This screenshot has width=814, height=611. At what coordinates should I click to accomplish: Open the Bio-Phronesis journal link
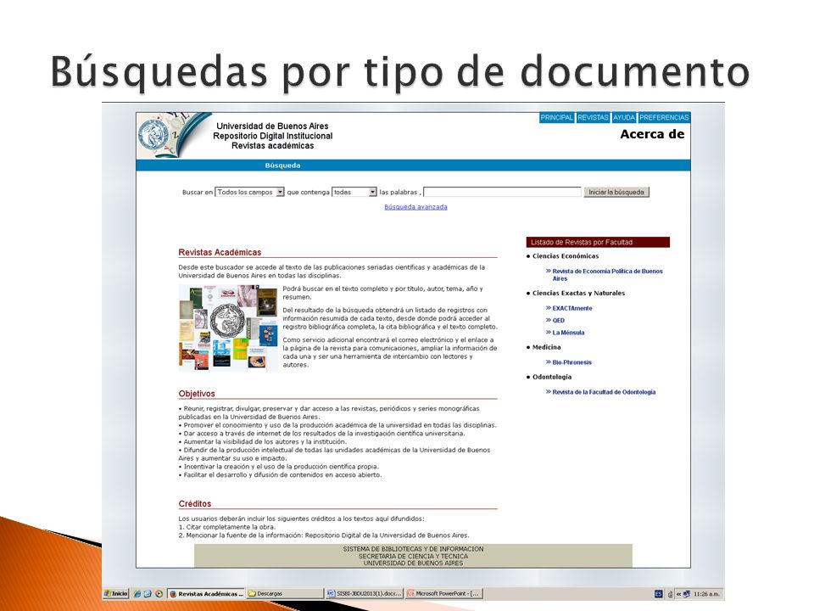coord(571,362)
